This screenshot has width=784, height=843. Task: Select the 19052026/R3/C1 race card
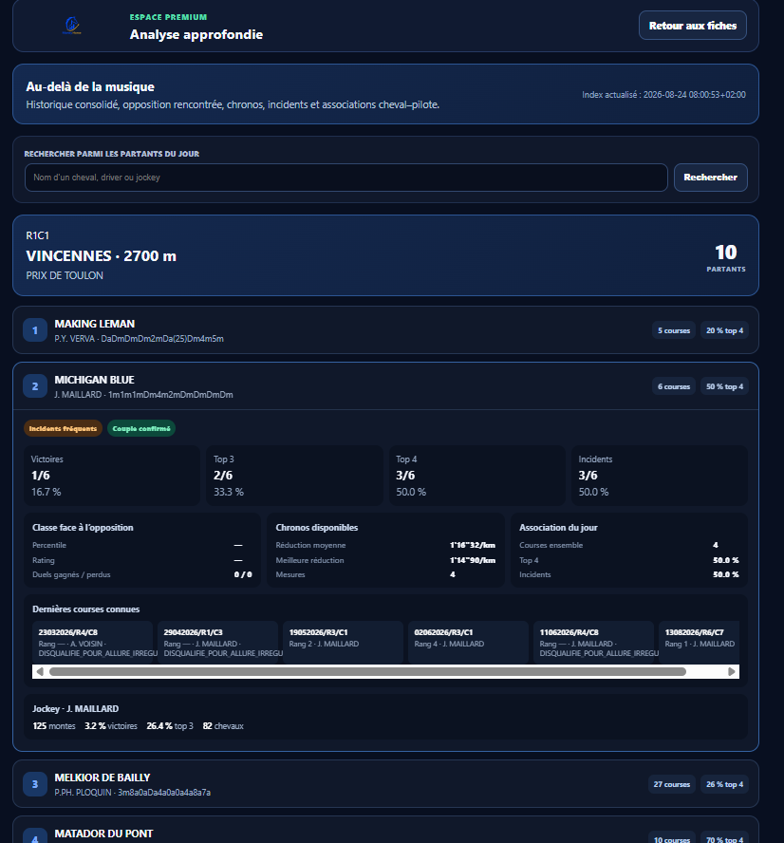(x=343, y=643)
